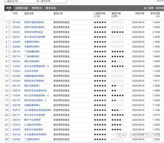Open the 投资组合 tab

tap(37, 8)
